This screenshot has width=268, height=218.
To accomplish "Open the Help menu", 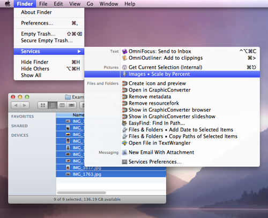I will pos(130,4).
